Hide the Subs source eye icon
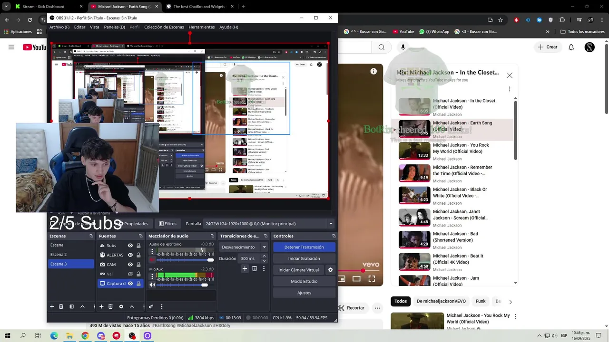This screenshot has height=342, width=609. 130,246
